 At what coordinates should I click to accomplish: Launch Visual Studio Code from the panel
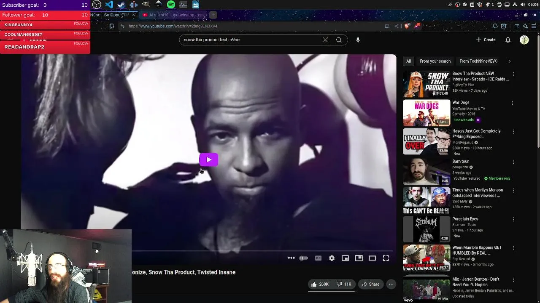tap(109, 5)
